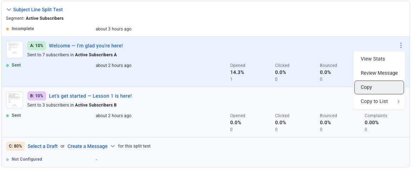Expand the Copy to List submenu arrow
Image resolution: width=412 pixels, height=172 pixels.
point(398,102)
